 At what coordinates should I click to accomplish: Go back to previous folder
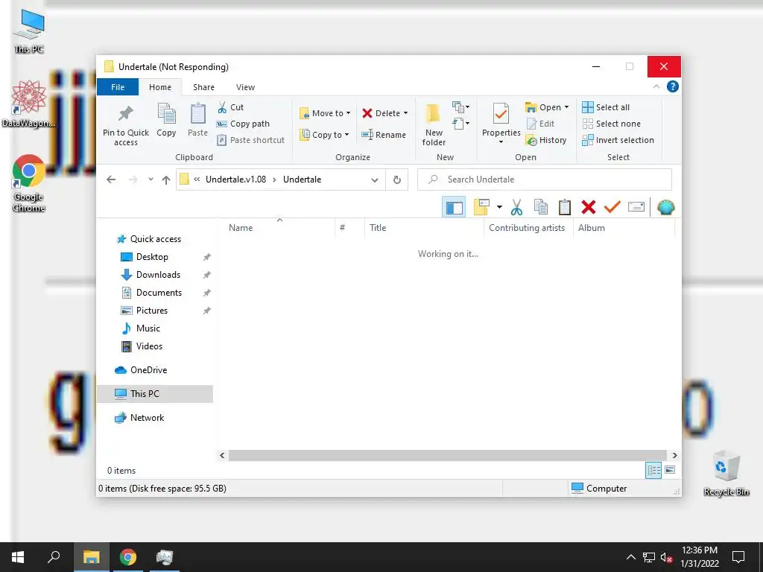point(111,179)
